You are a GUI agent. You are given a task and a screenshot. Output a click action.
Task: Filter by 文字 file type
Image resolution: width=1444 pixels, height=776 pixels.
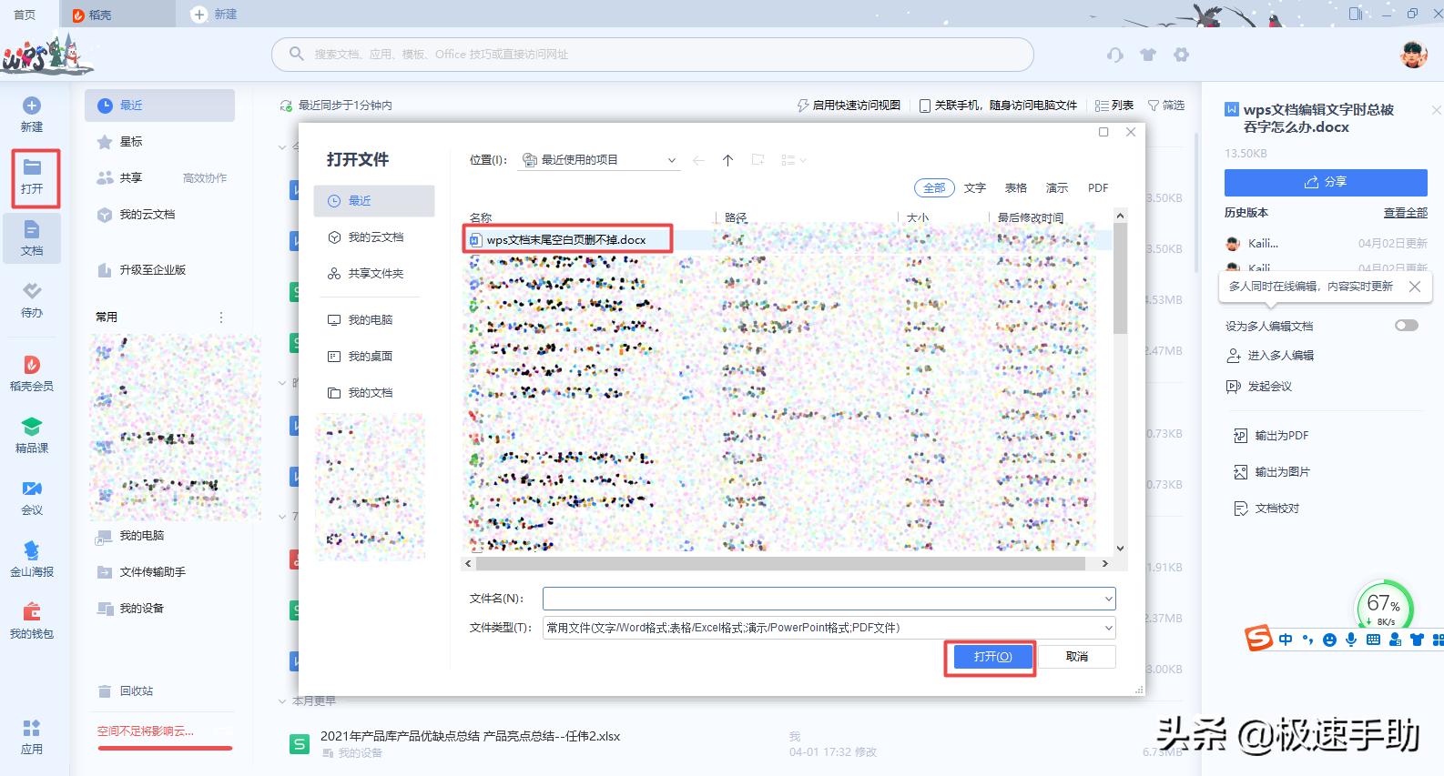click(975, 188)
